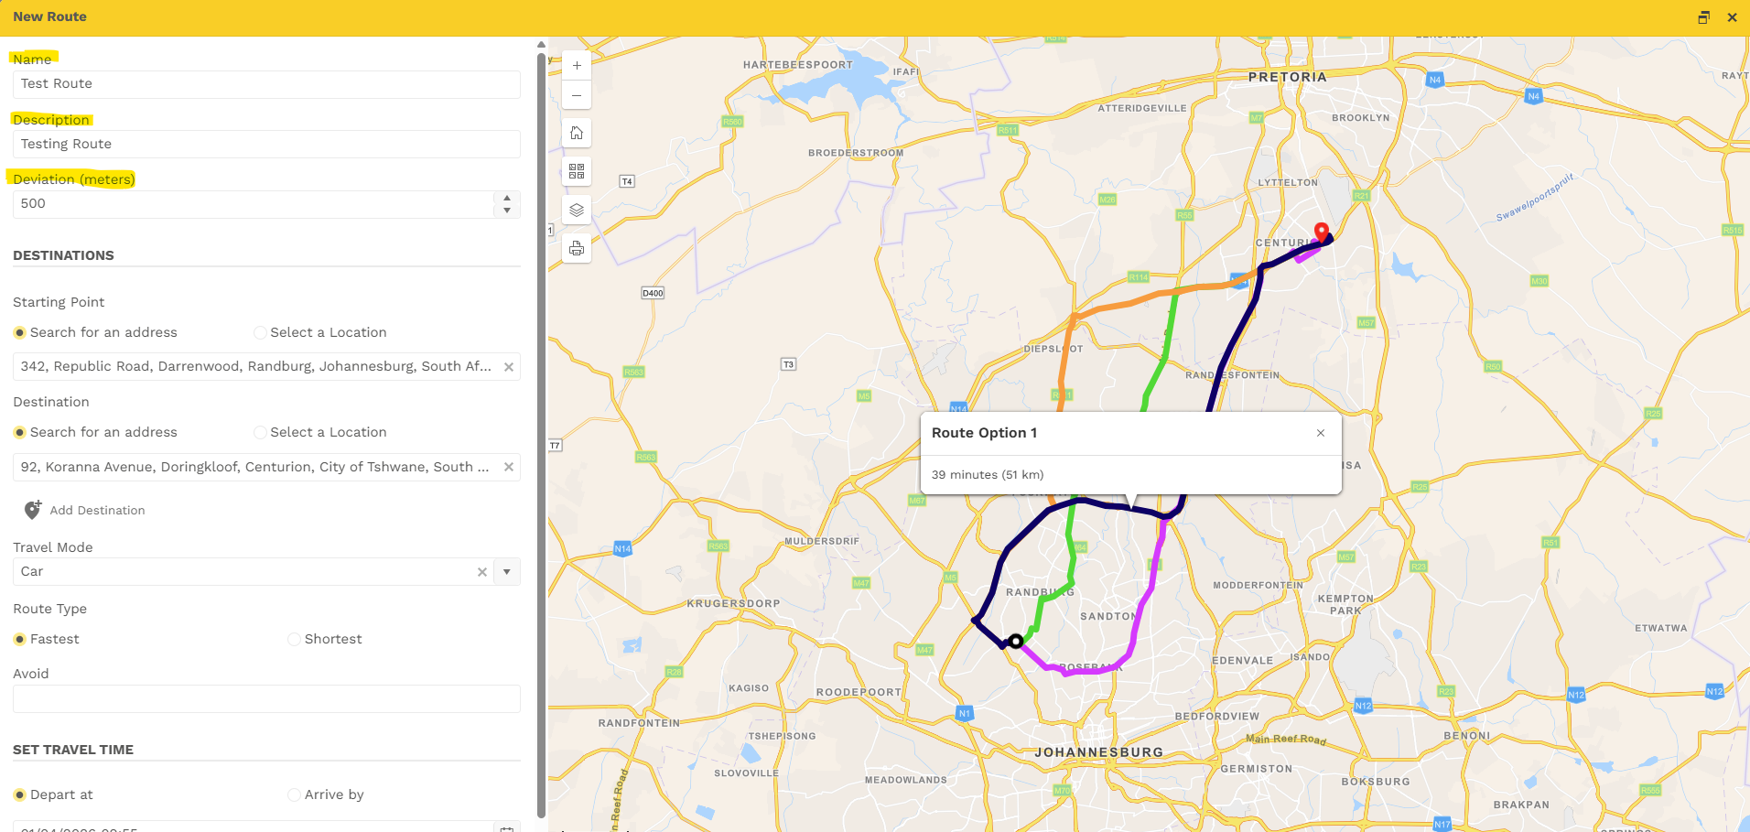Click the route start circle marker
This screenshot has width=1750, height=832.
pos(1016,641)
